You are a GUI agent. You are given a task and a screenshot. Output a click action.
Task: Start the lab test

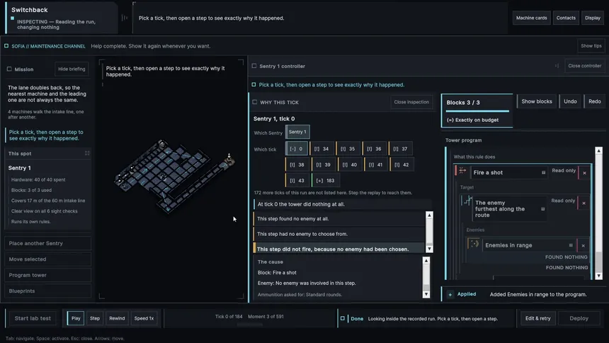(33, 318)
